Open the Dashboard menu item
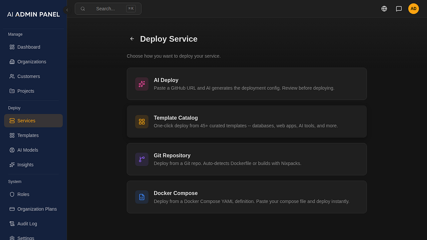 (33, 47)
